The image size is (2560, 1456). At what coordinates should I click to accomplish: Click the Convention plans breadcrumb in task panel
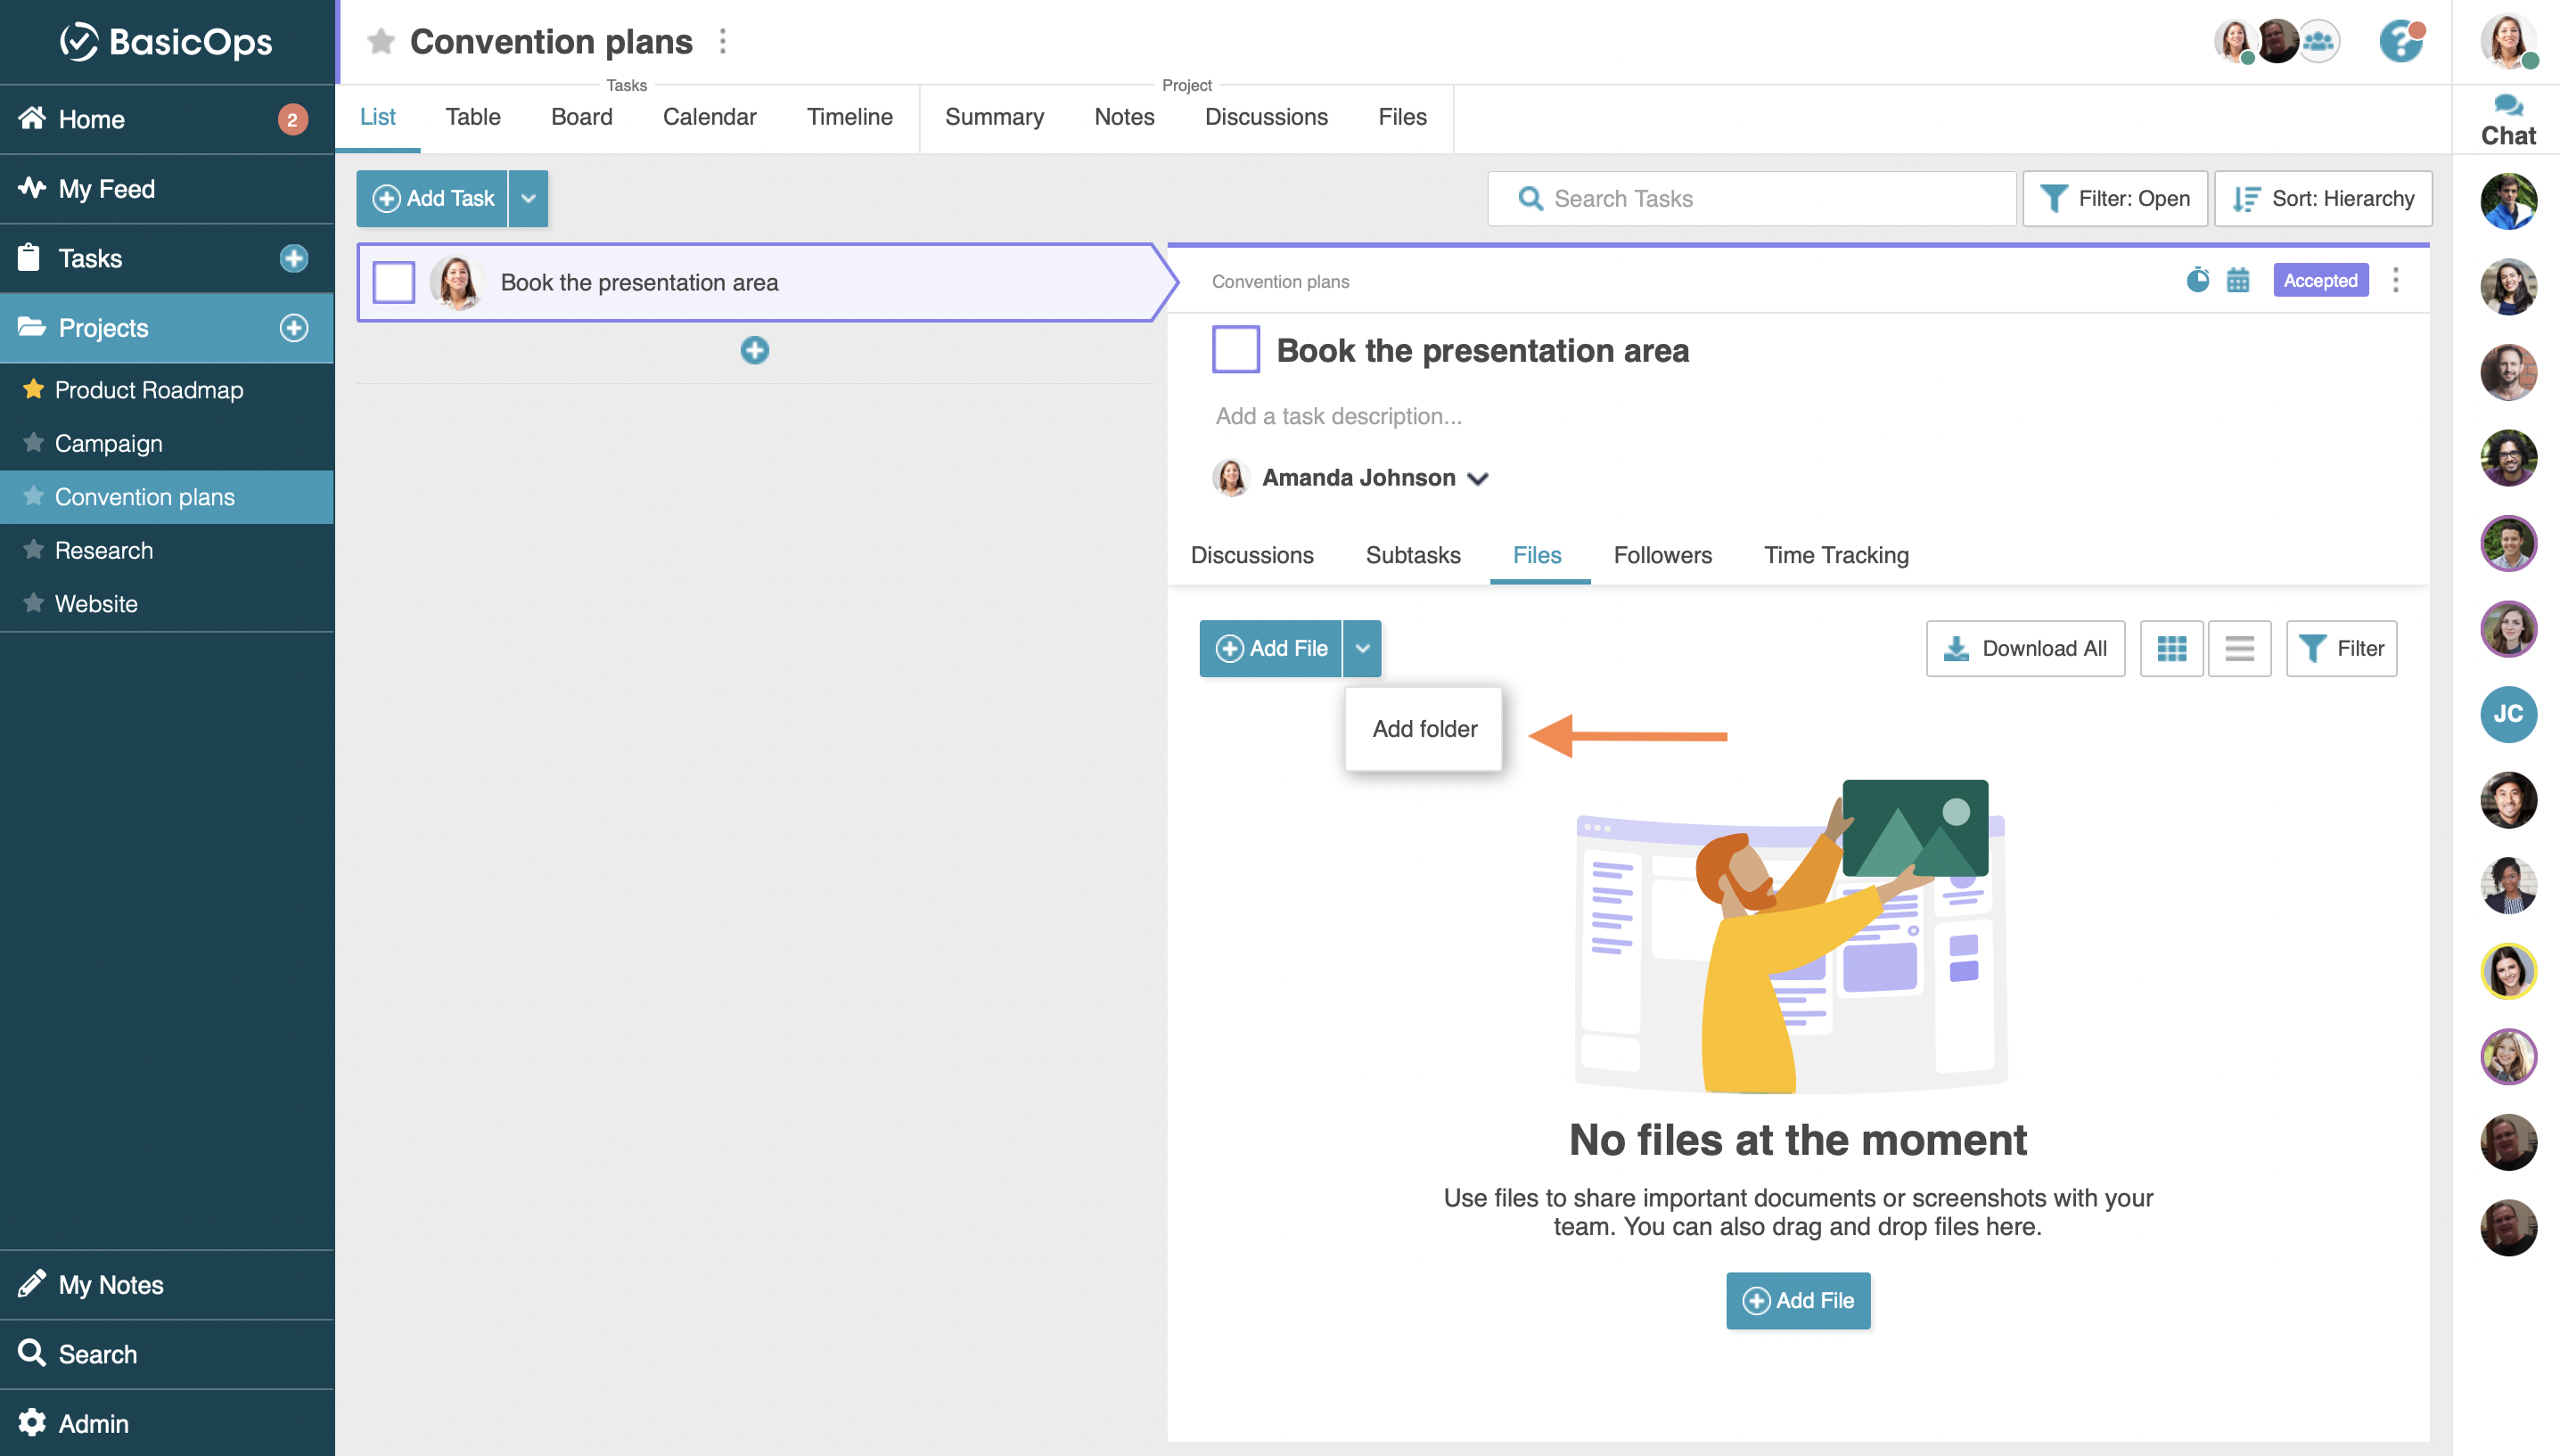(x=1280, y=281)
